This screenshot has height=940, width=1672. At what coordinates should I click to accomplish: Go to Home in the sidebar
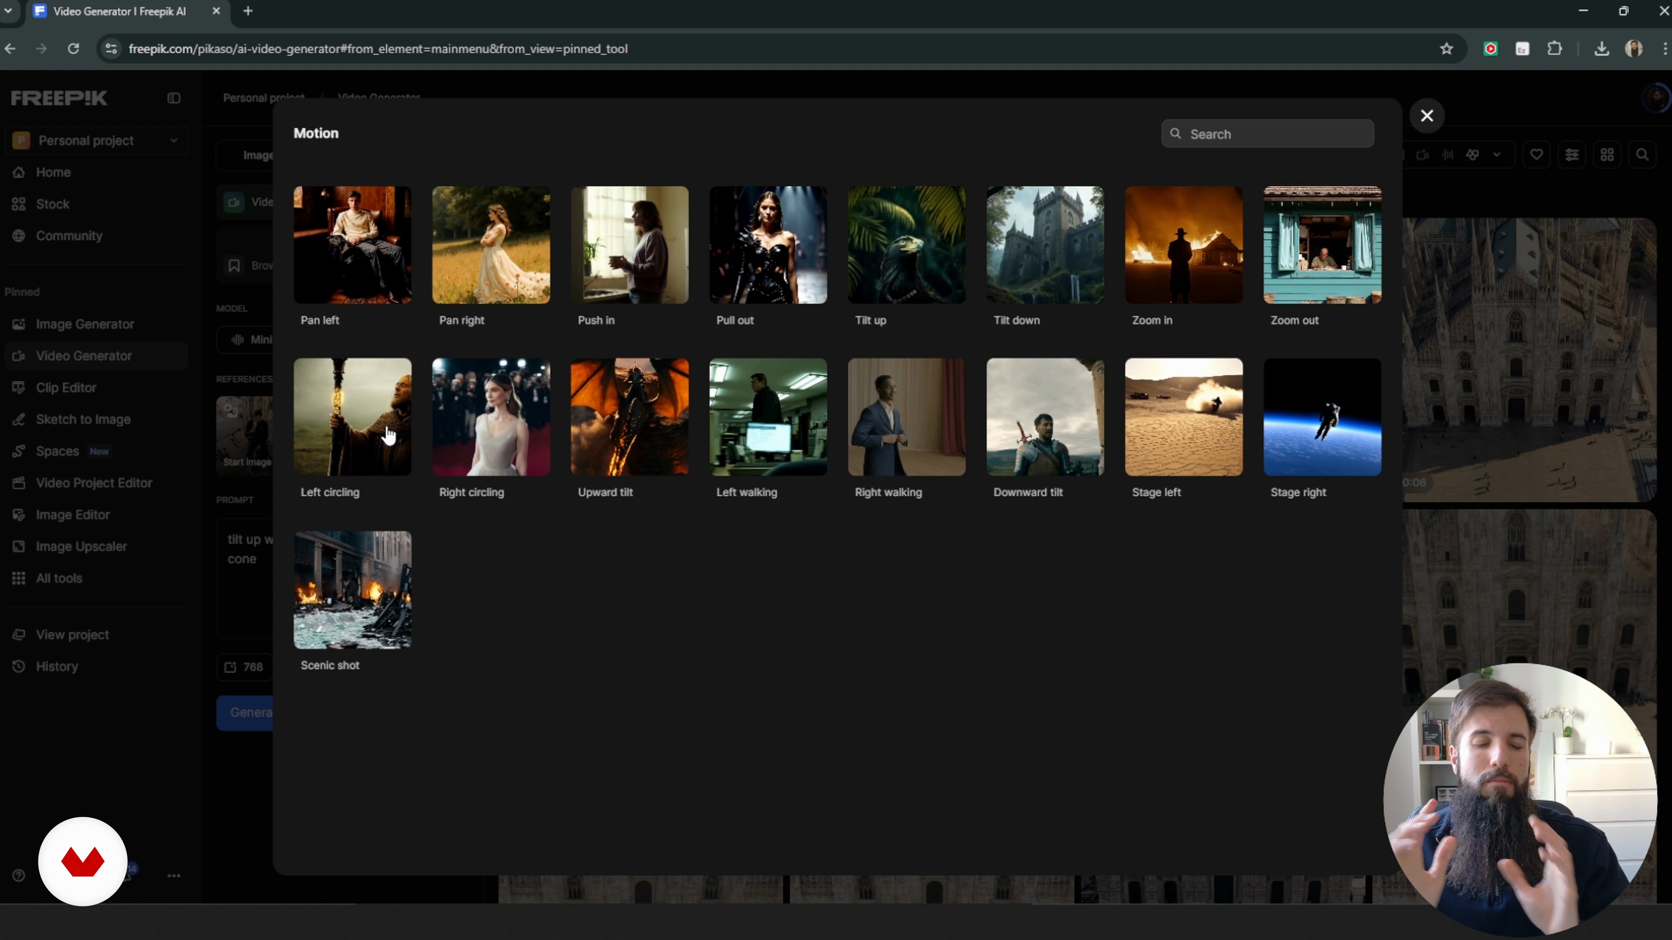pos(96,173)
